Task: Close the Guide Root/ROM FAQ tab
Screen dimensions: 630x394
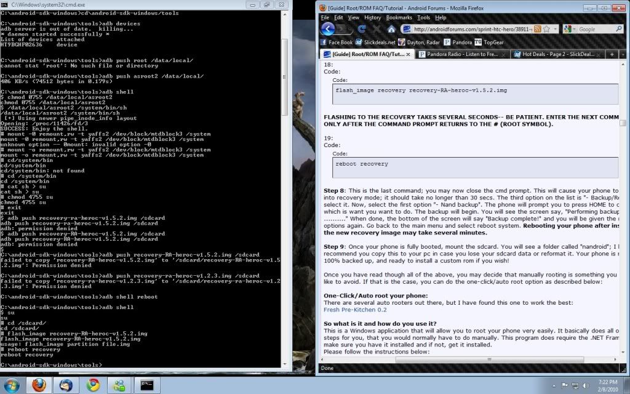Action: 409,54
